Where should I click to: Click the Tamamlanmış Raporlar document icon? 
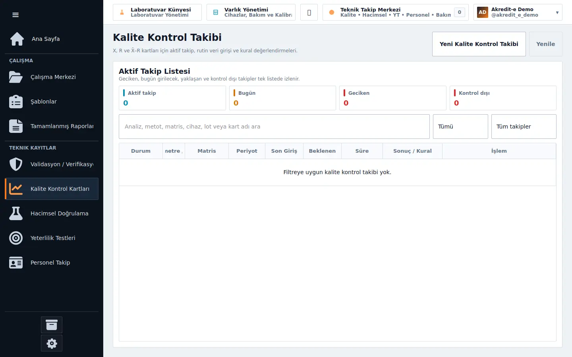coord(16,126)
